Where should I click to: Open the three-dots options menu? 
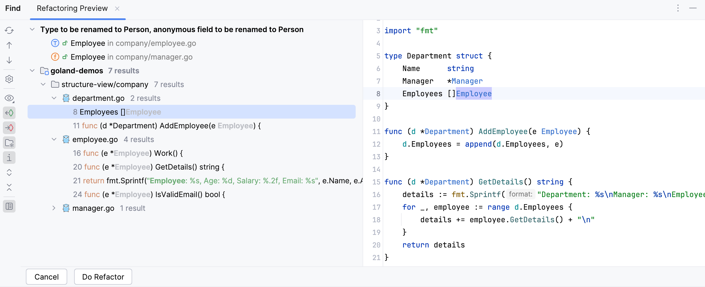pos(678,8)
